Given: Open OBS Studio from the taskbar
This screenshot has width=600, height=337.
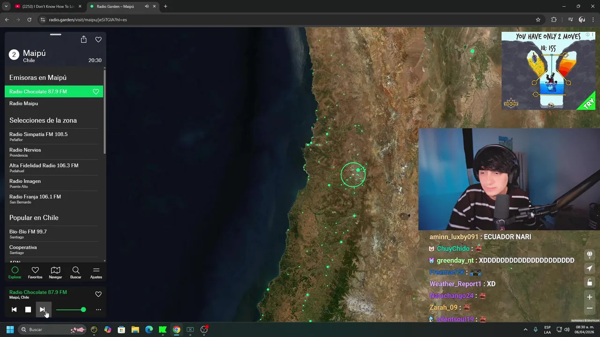Looking at the screenshot, I should [204, 330].
